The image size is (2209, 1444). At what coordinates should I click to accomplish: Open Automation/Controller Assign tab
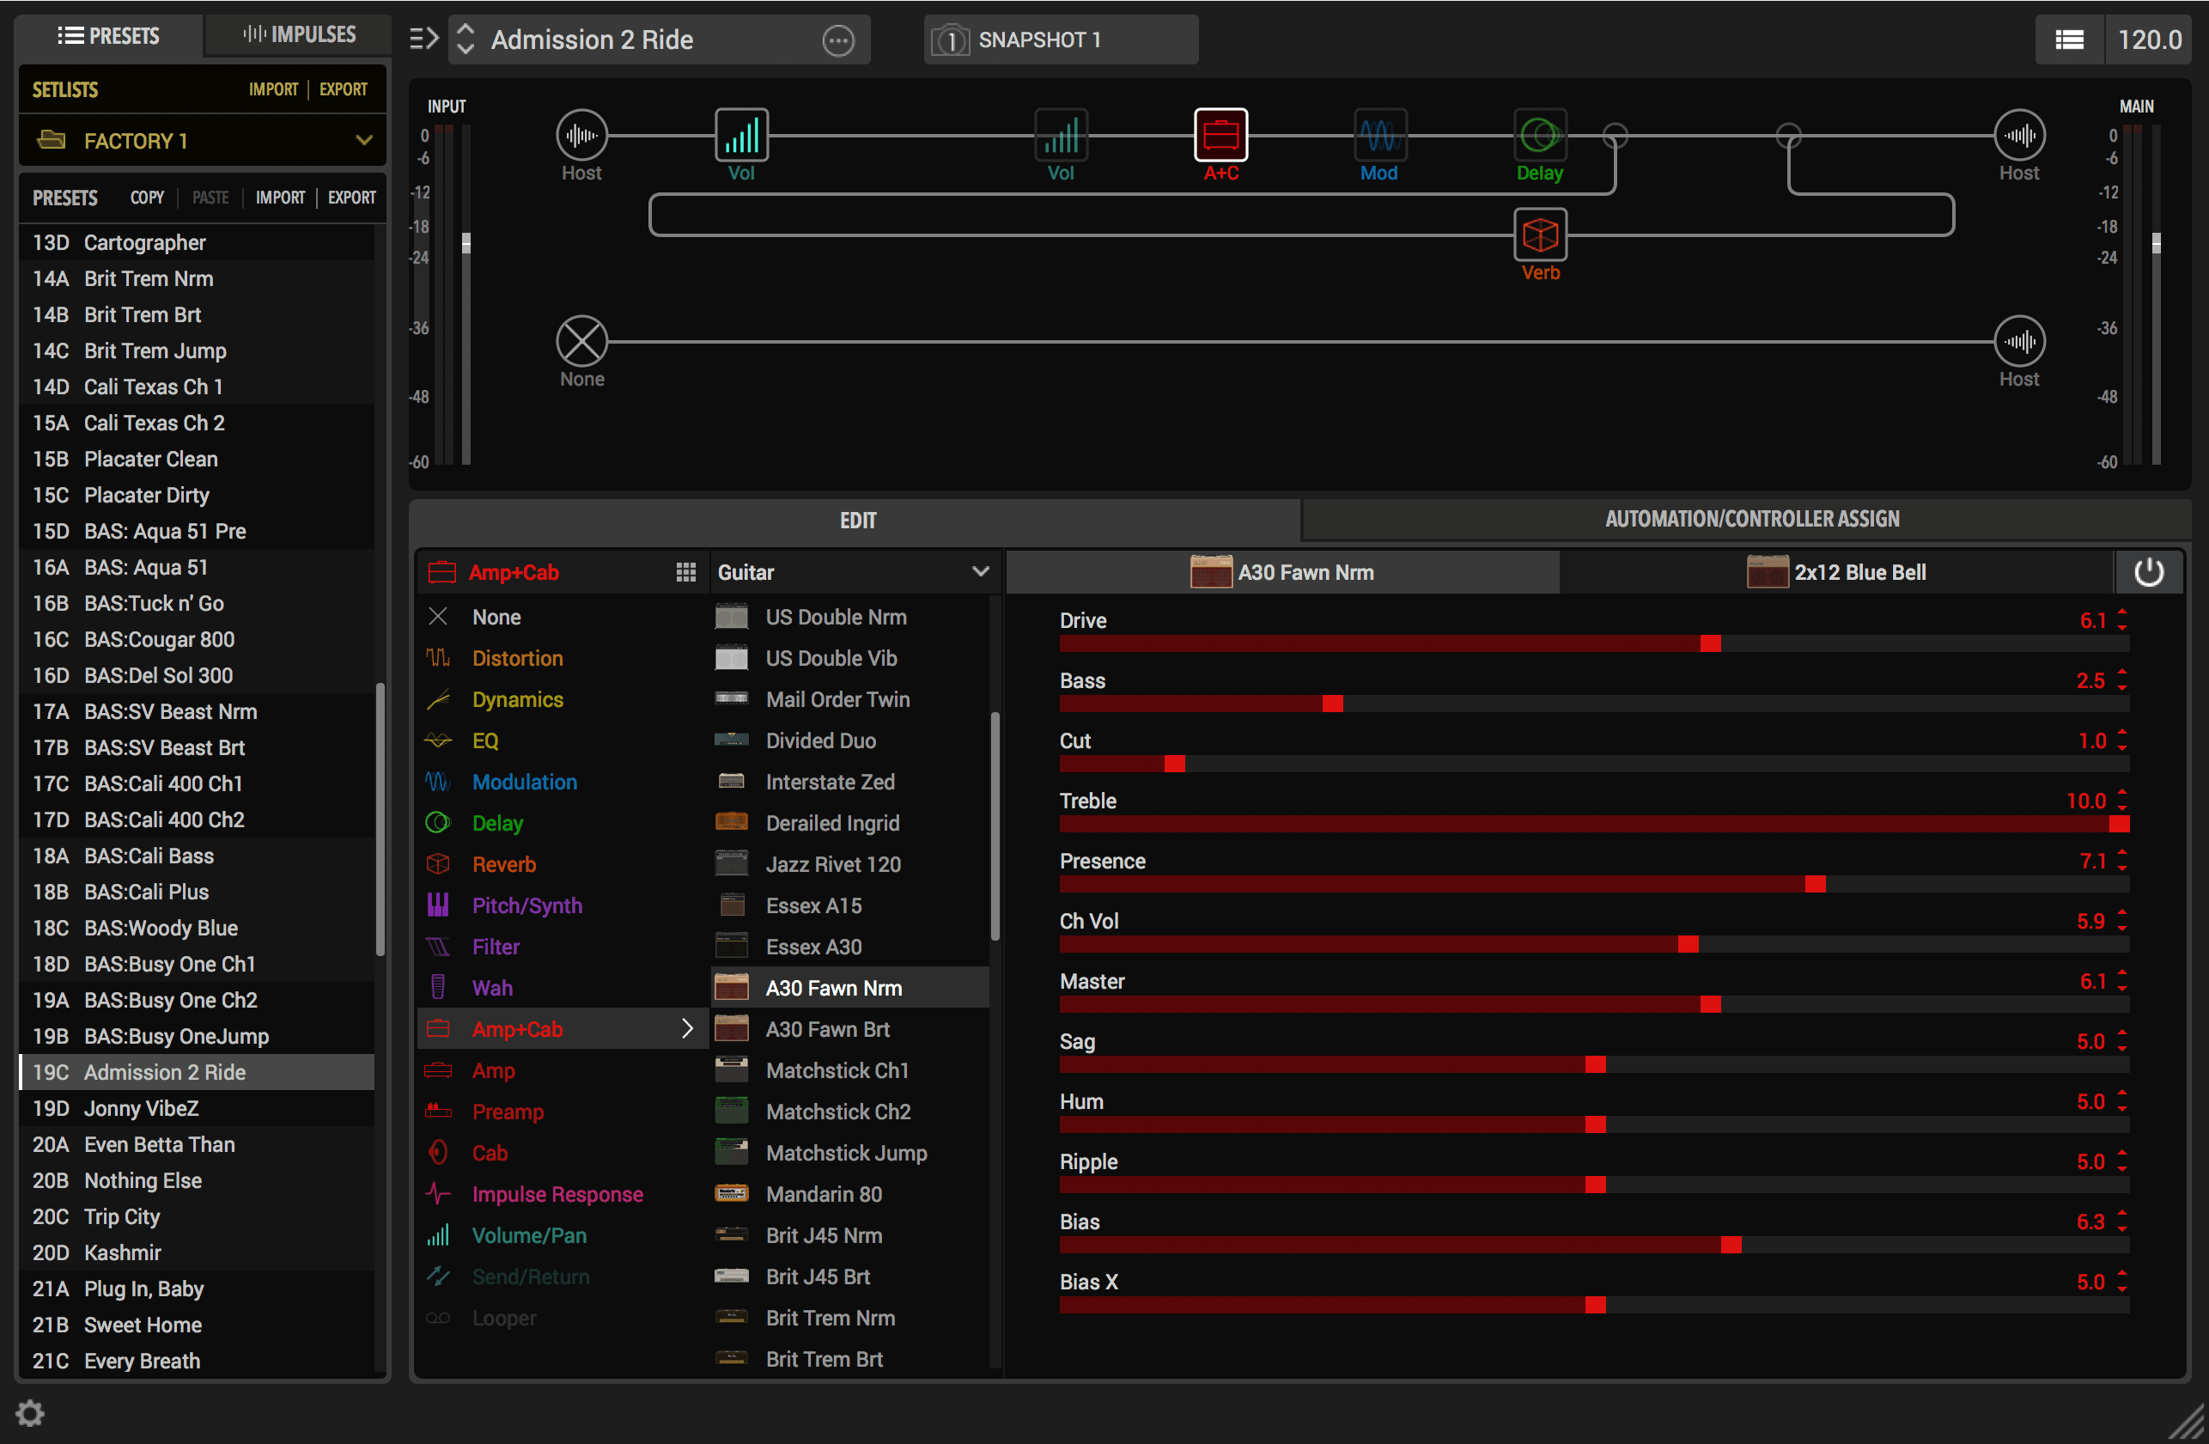coord(1751,520)
